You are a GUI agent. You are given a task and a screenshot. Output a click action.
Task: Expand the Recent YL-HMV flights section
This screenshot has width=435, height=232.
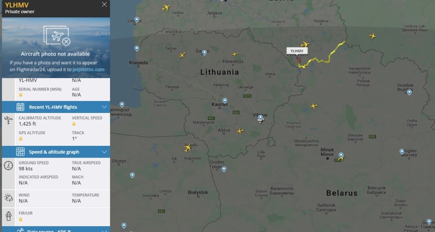click(x=56, y=107)
